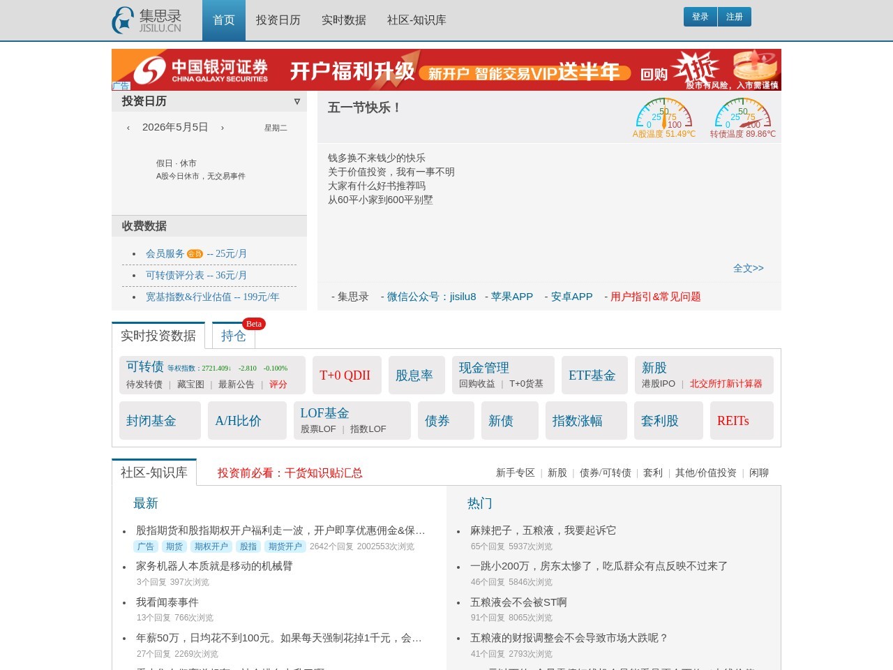Open 用户指引&常见问题 link
The image size is (893, 670).
656,297
